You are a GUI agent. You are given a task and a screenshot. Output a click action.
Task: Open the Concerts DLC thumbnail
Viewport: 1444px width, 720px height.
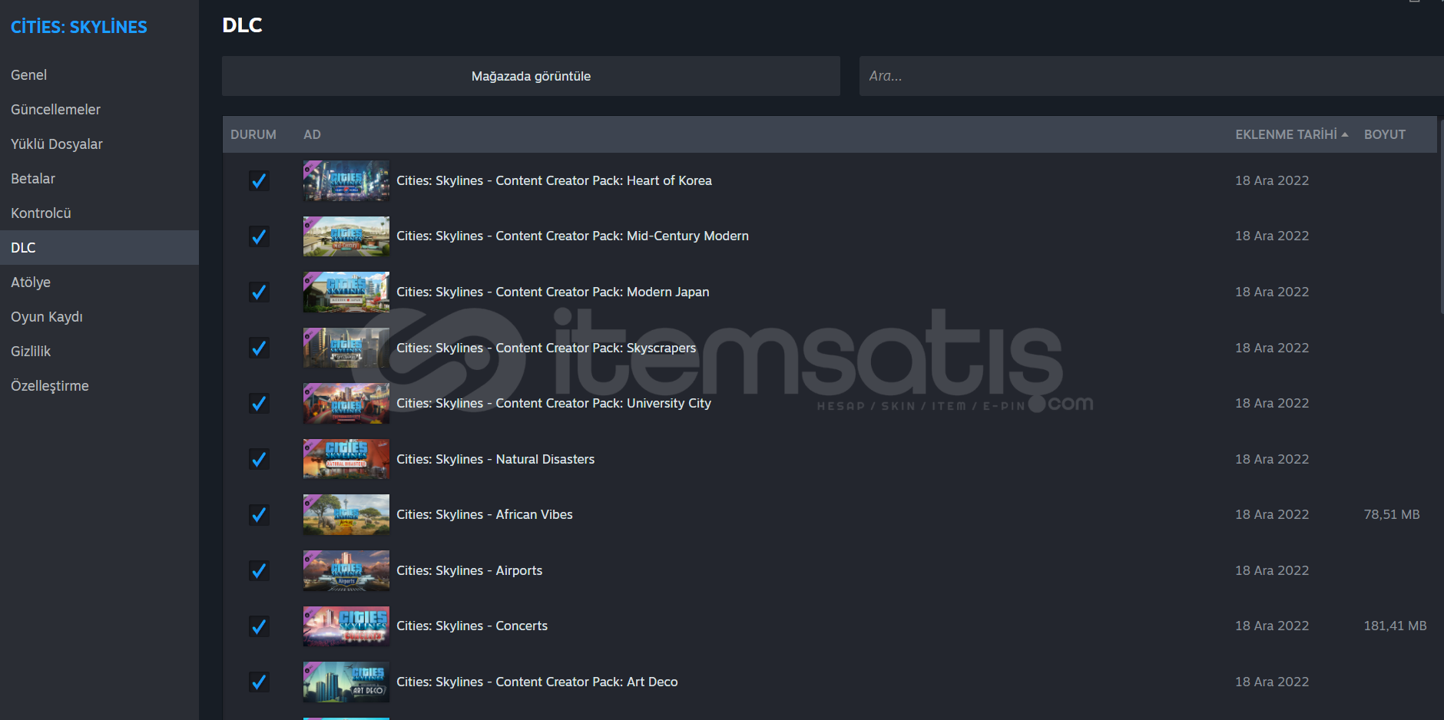346,626
